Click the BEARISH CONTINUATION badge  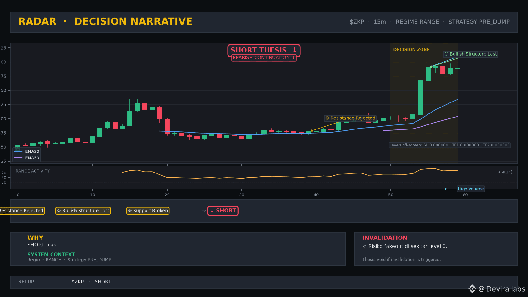pos(264,58)
